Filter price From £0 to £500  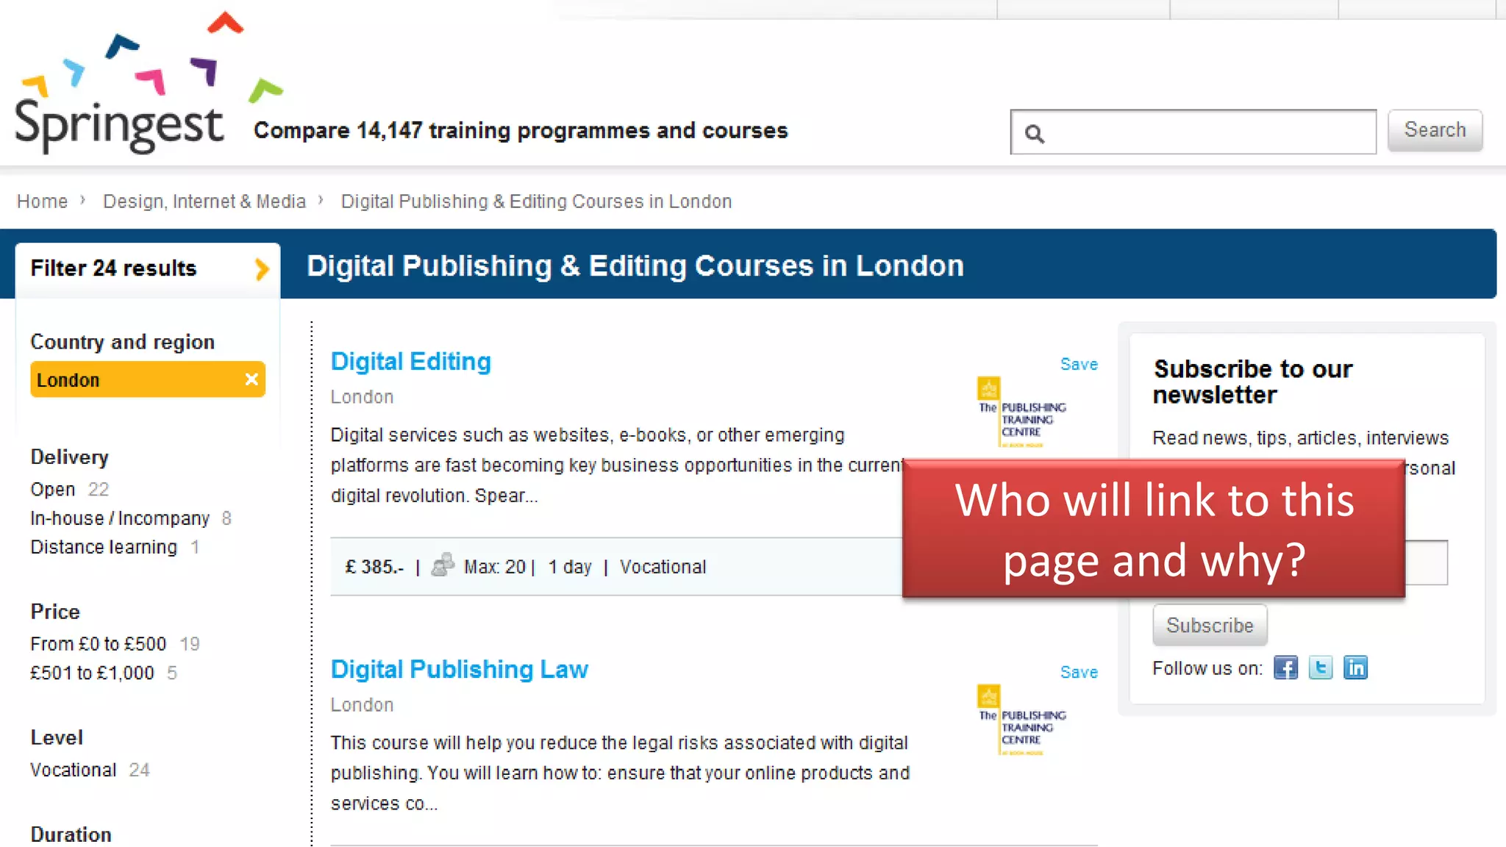(x=99, y=644)
